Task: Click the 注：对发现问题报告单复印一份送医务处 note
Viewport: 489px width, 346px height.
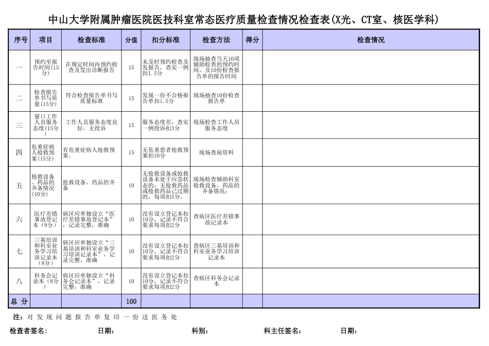Action: [x=95, y=317]
